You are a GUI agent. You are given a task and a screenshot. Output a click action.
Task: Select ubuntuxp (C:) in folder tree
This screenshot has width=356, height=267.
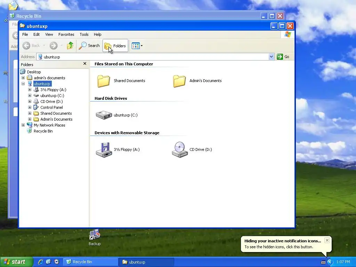tap(52, 96)
